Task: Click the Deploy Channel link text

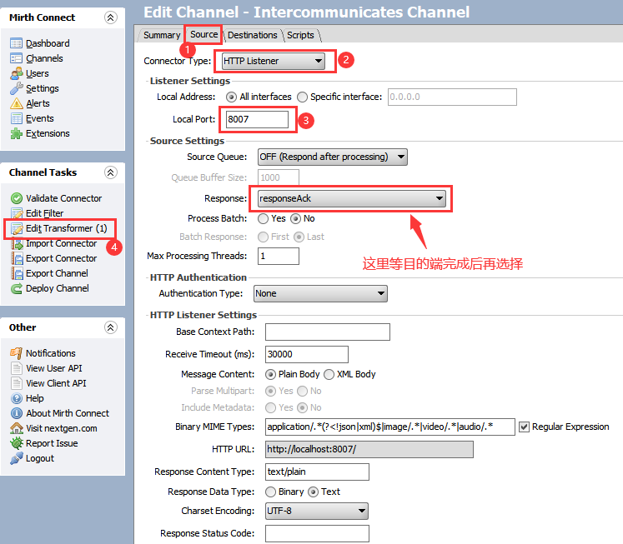Action: pos(58,288)
